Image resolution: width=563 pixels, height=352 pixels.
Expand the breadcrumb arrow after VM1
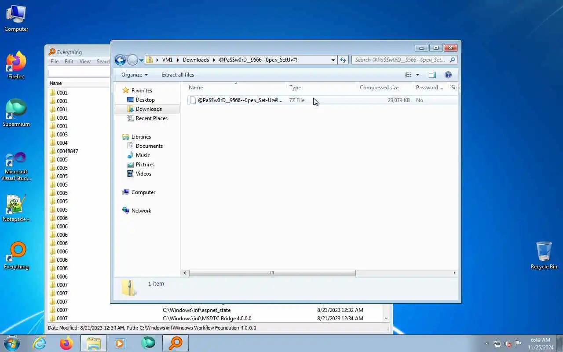click(x=178, y=60)
